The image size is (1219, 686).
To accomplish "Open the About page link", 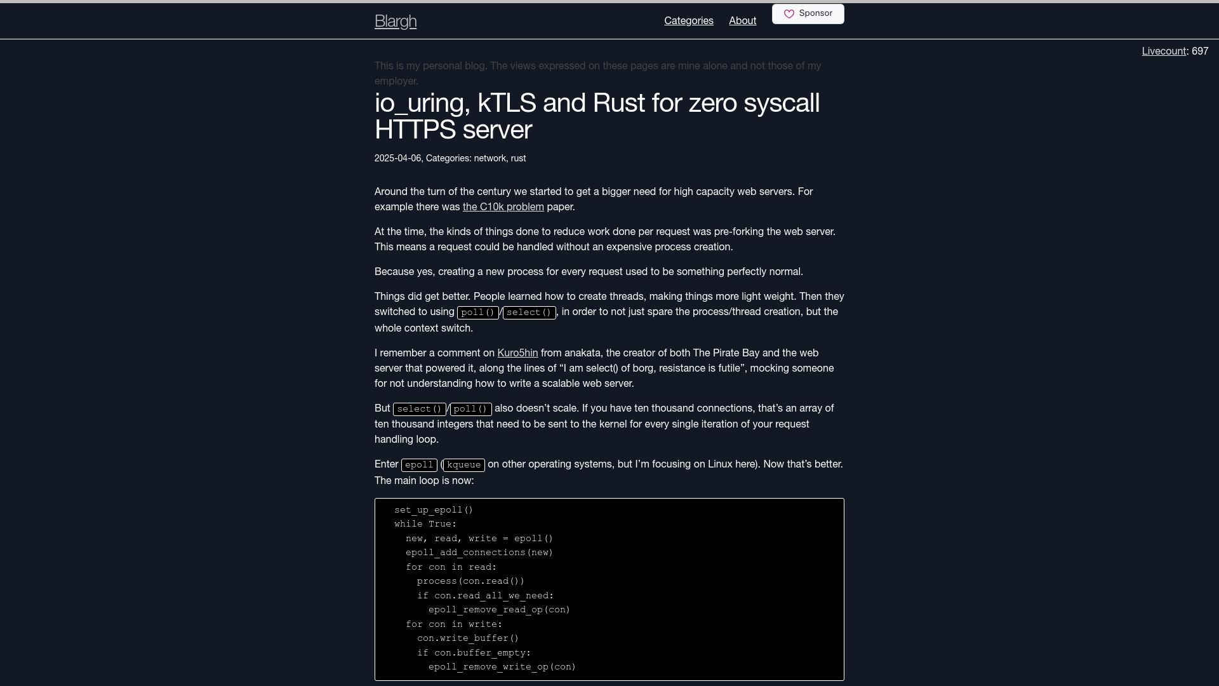I will click(x=742, y=21).
